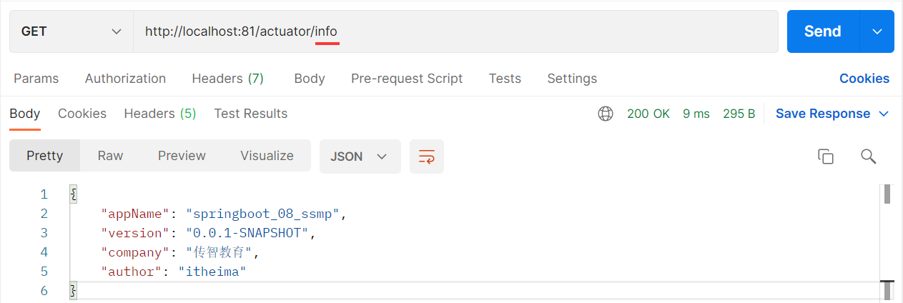The image size is (903, 303).
Task: Switch to the Params tab
Action: (x=36, y=79)
